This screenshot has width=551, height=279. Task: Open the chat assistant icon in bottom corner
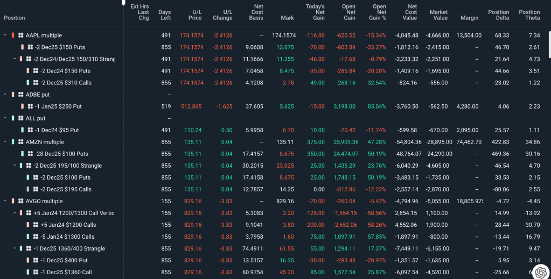540,271
